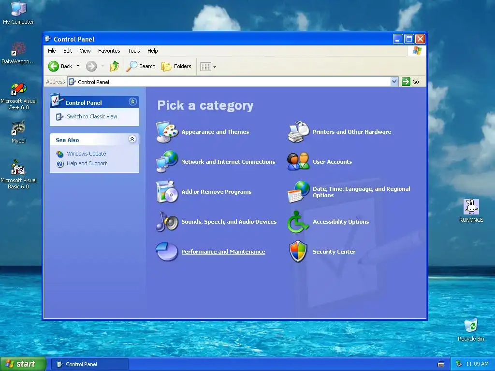495x371 pixels.
Task: Open the Forward button history dropdown arrow
Action: (x=102, y=66)
